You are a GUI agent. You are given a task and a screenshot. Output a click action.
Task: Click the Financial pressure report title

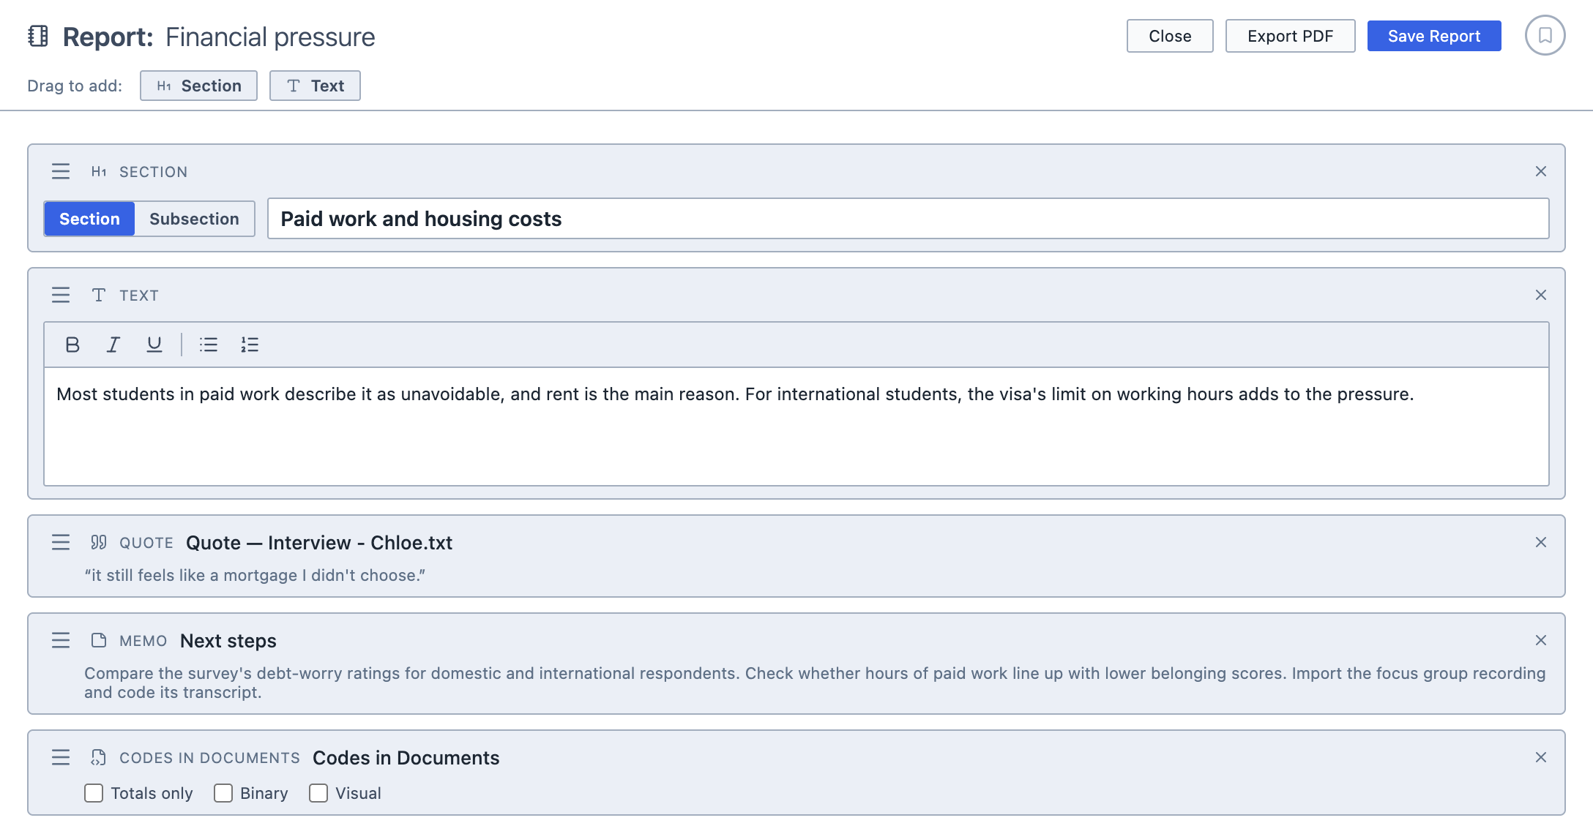(x=270, y=37)
